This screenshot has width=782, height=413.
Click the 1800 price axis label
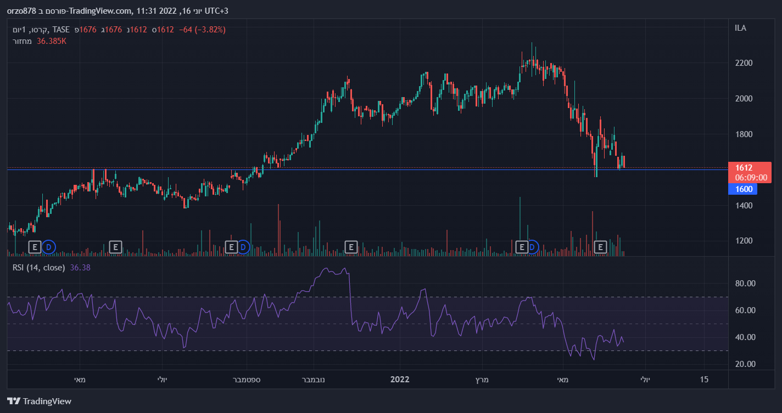[x=744, y=134]
